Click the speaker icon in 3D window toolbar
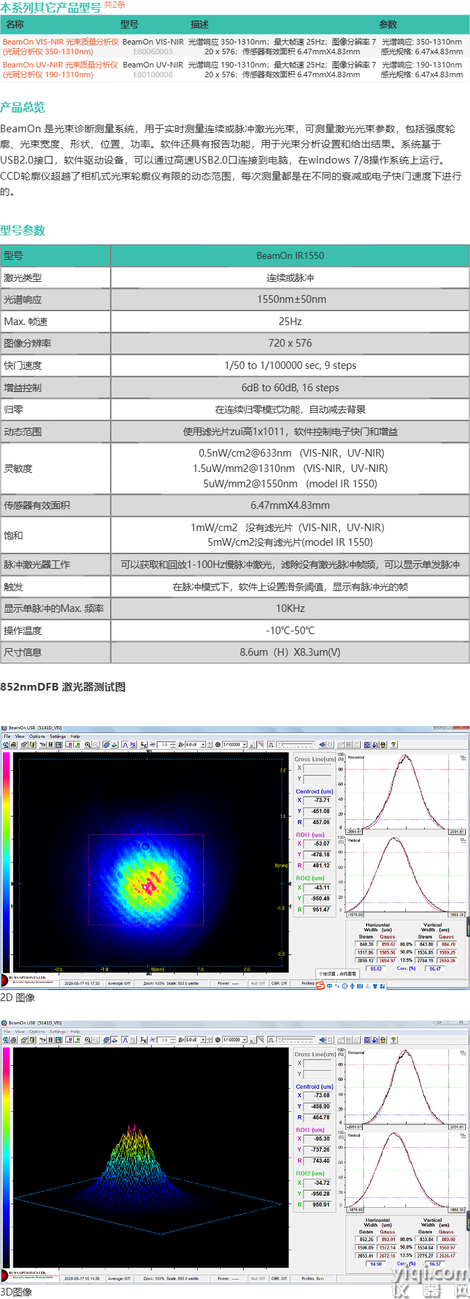This screenshot has height=1299, width=470. (322, 1039)
